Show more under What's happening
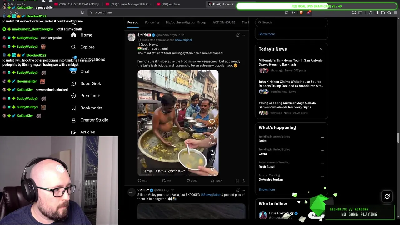400x225 pixels. click(x=267, y=190)
